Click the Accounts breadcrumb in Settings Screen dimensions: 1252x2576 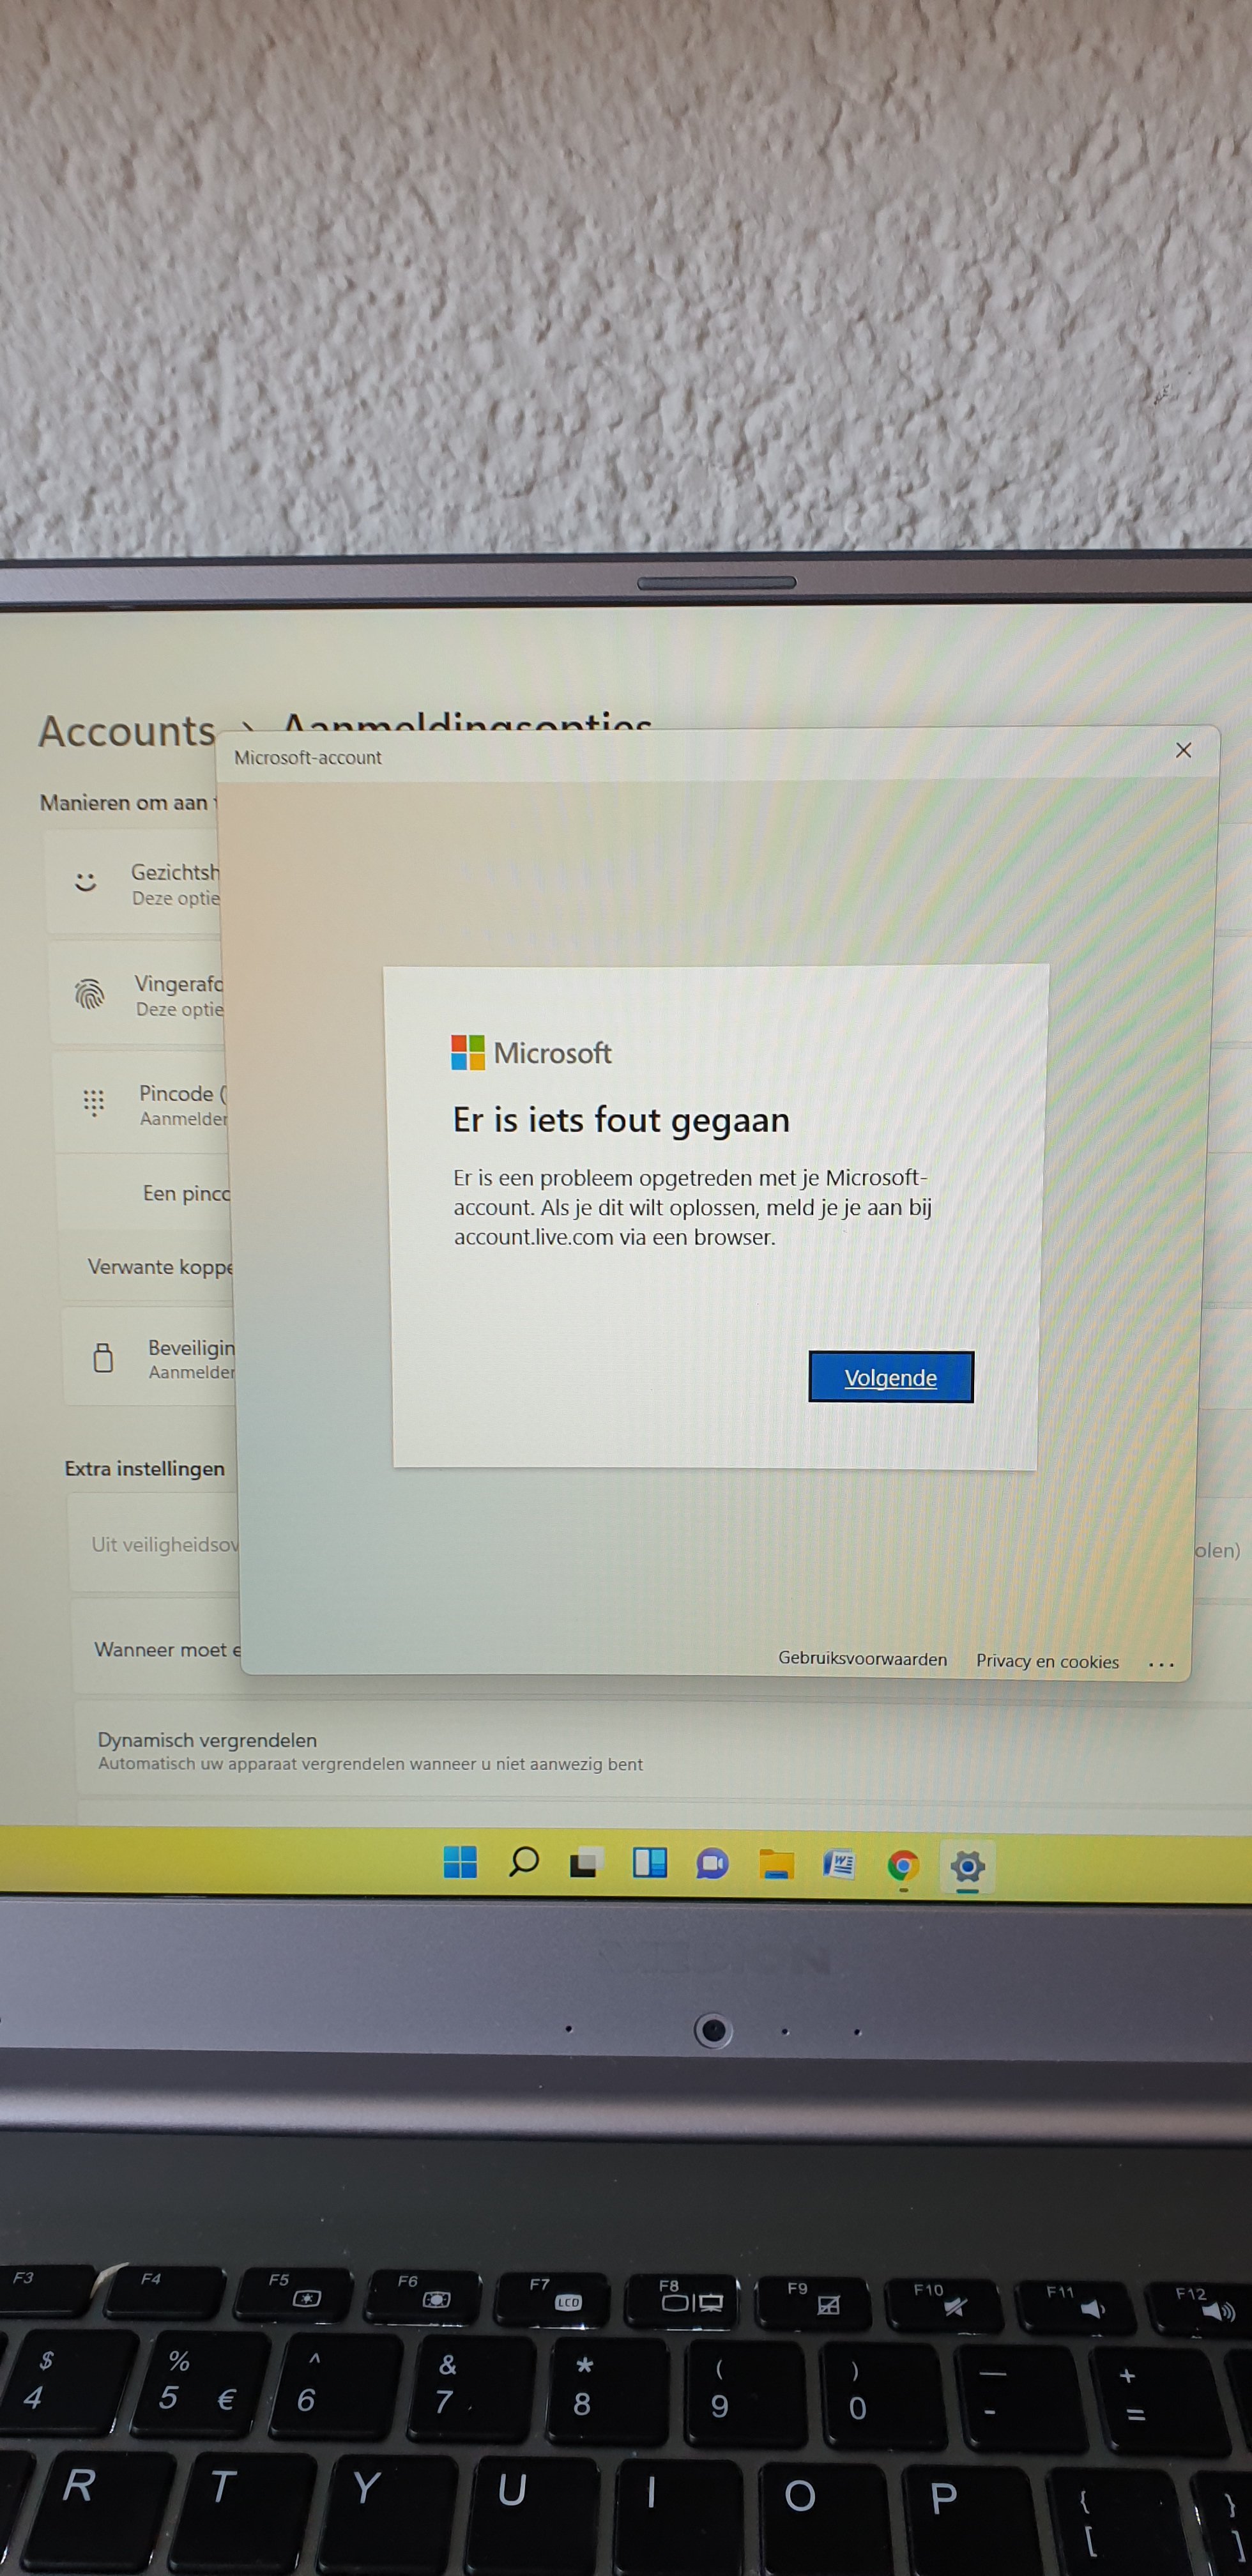[x=127, y=731]
